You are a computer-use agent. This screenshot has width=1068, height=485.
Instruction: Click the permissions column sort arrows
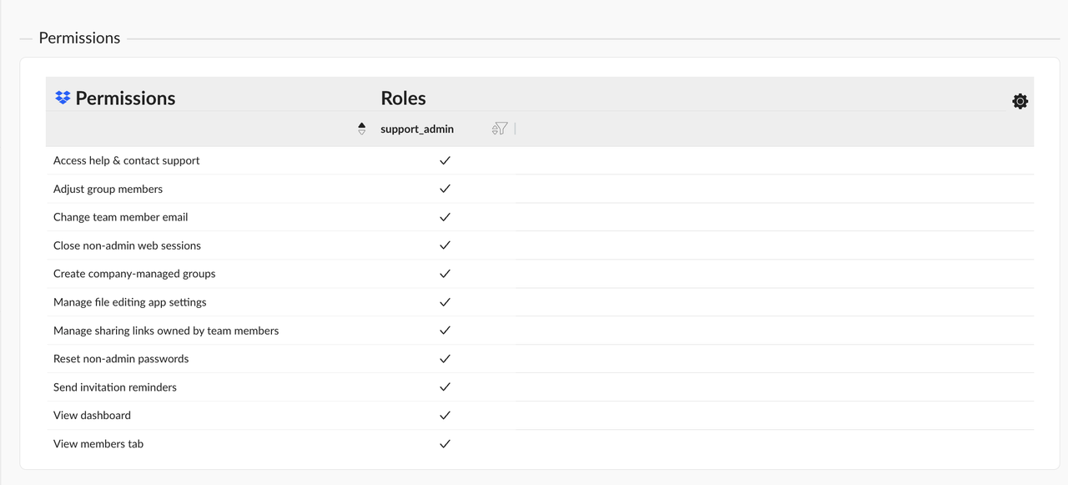click(361, 129)
